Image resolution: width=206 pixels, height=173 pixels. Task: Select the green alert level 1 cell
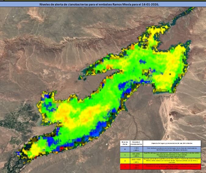[x=124, y=154]
